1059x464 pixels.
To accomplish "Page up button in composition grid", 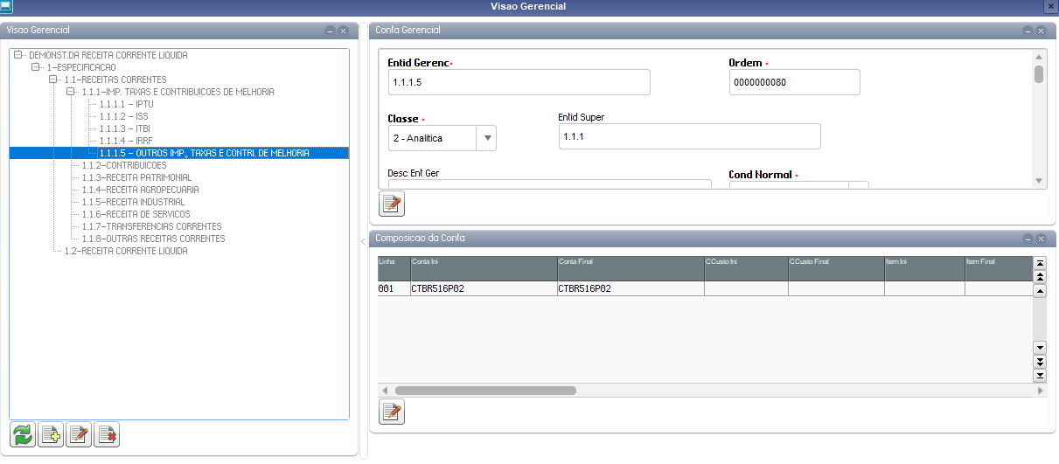I will [1040, 276].
